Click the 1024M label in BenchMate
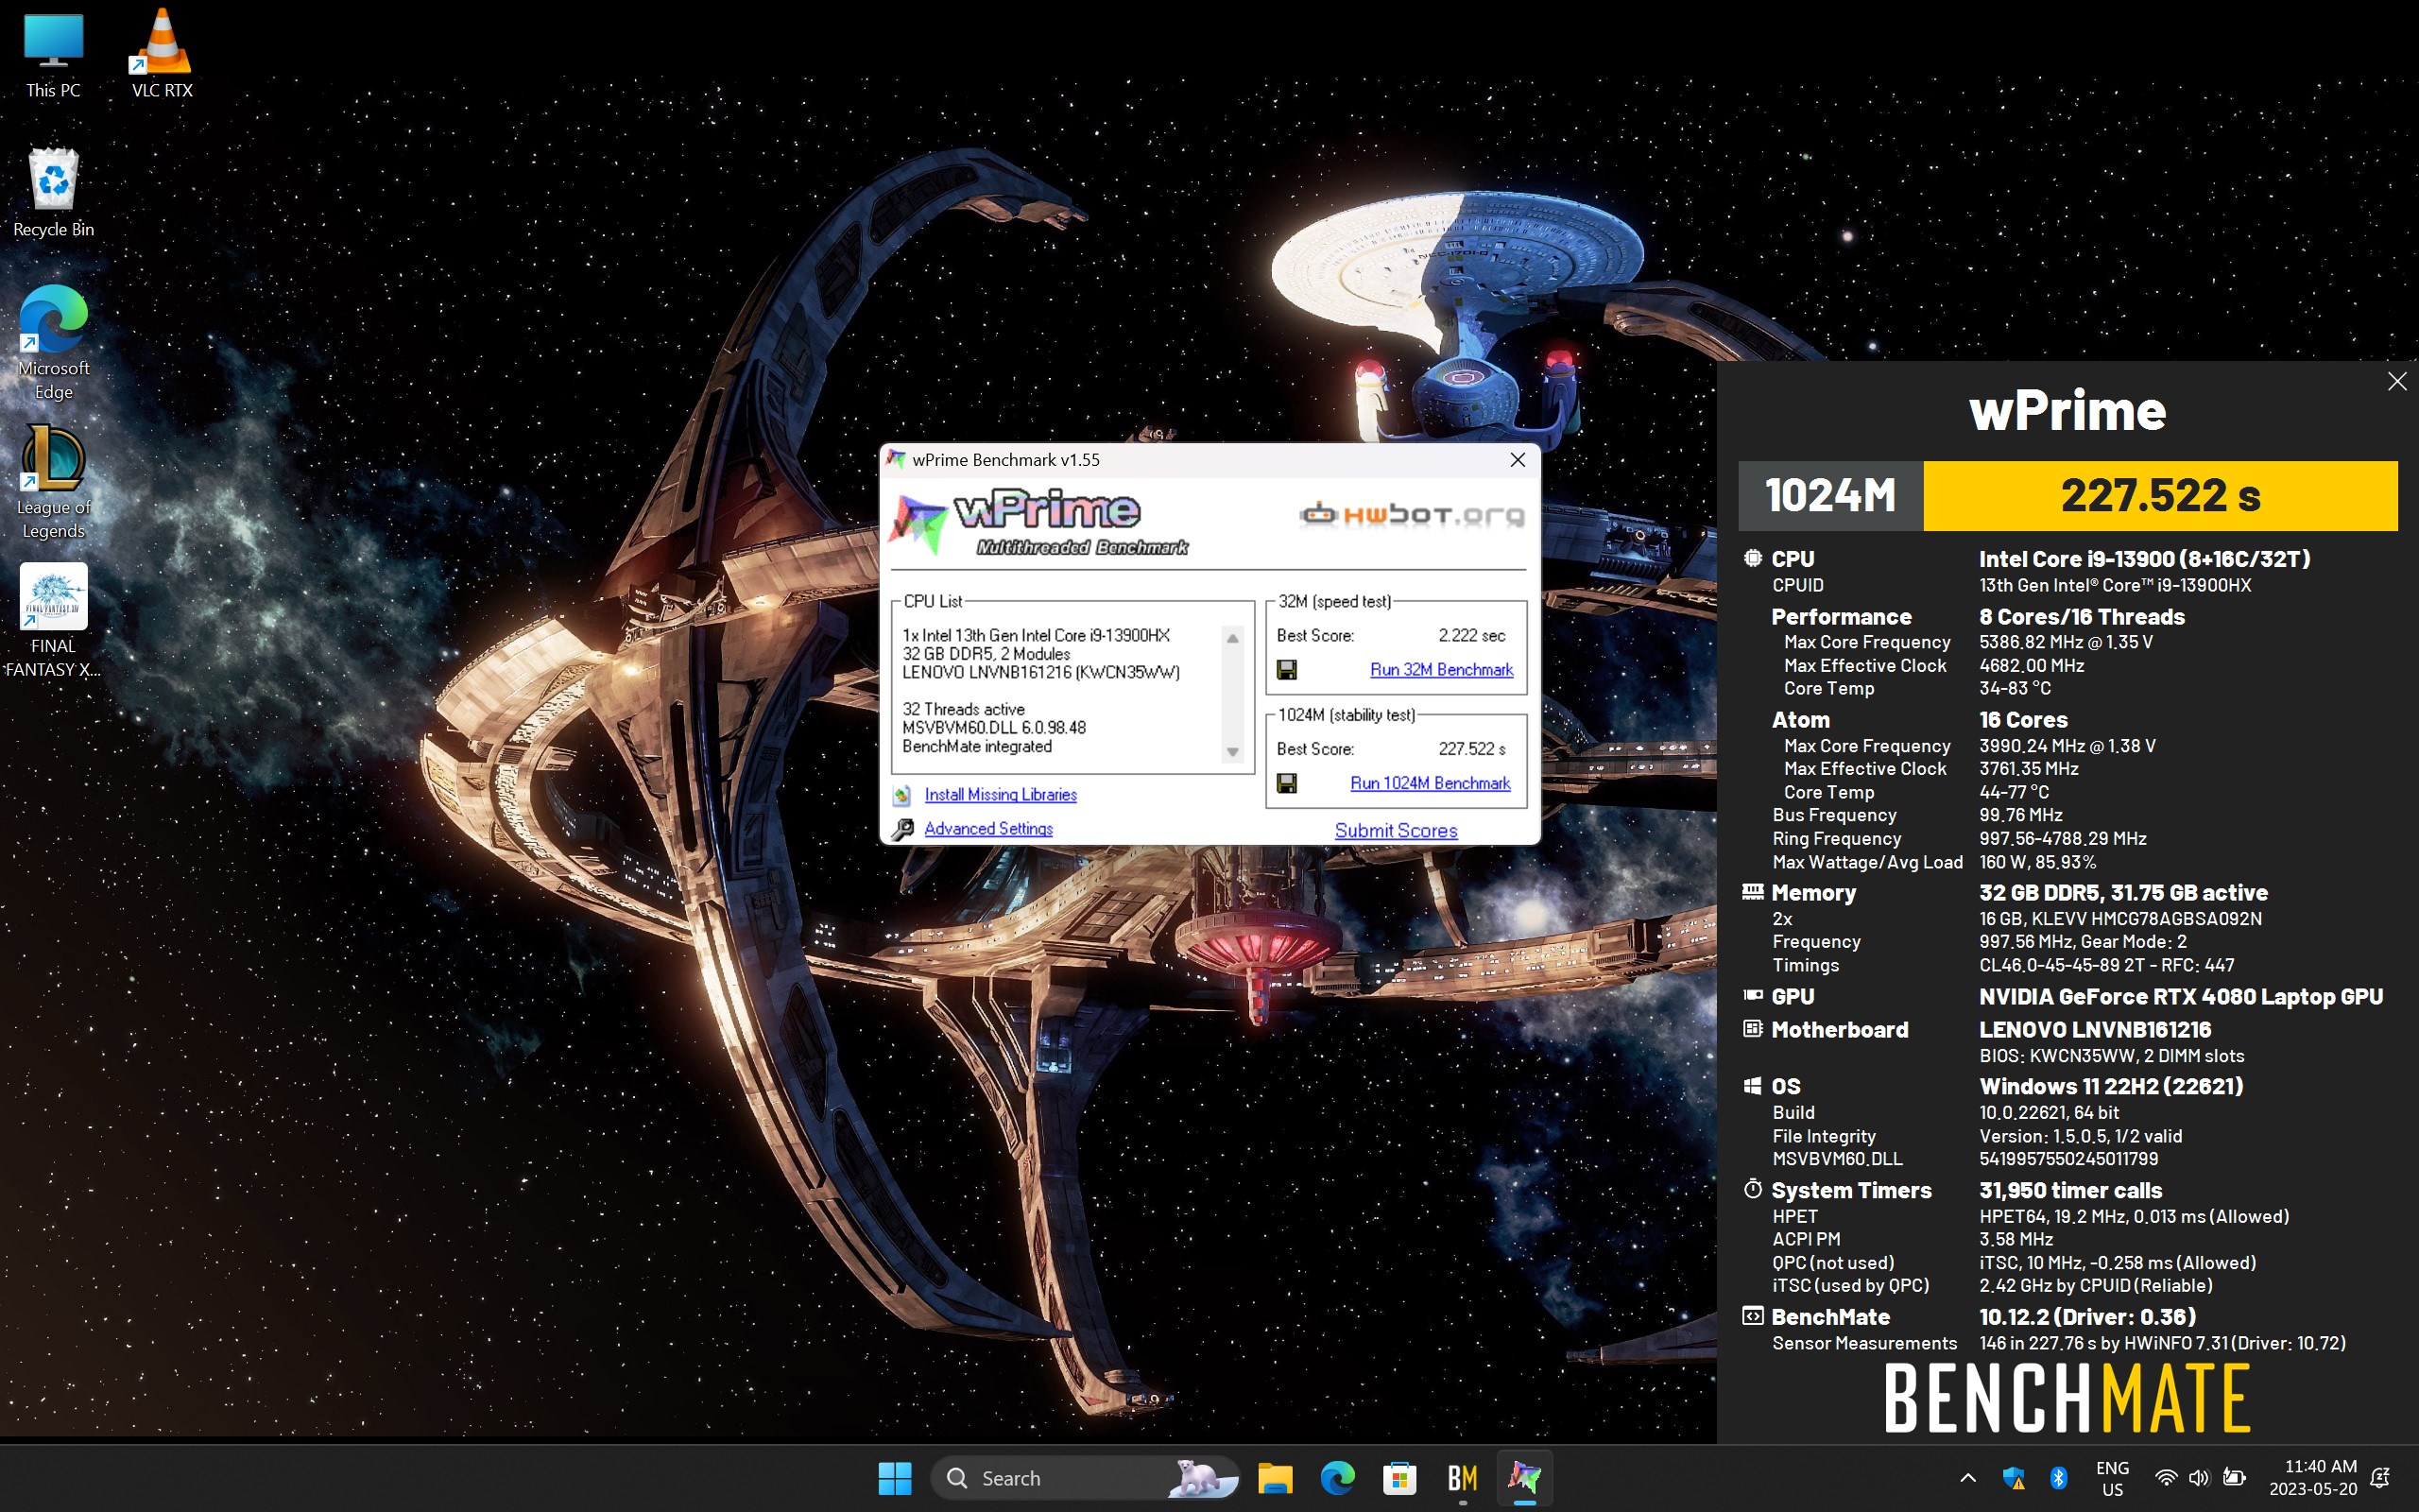Image resolution: width=2419 pixels, height=1512 pixels. click(1830, 496)
